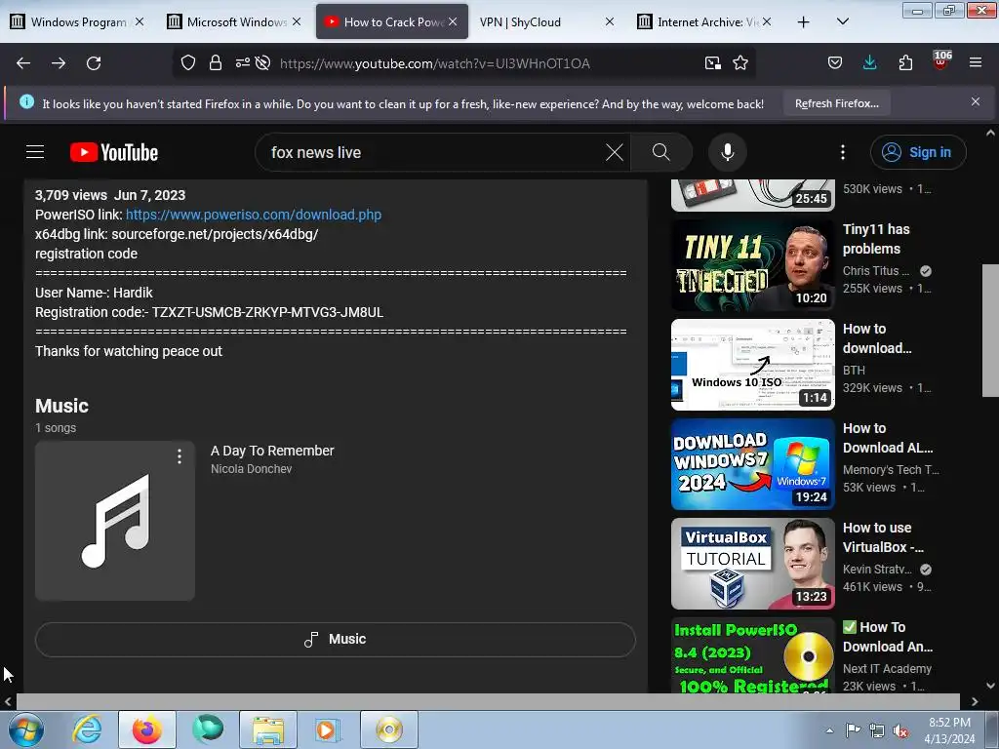The width and height of the screenshot is (999, 749).
Task: Open the music note album art thumbnail
Action: tap(115, 521)
